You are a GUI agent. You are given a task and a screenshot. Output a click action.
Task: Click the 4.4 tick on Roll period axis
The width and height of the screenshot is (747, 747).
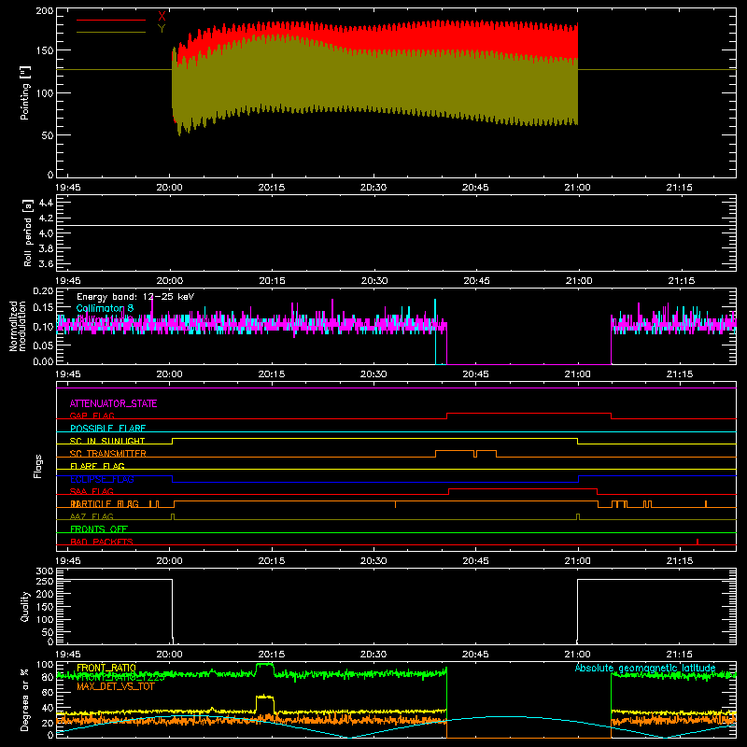click(46, 203)
